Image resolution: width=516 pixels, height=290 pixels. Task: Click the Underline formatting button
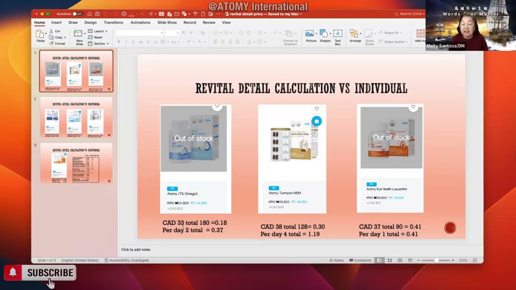(x=133, y=42)
